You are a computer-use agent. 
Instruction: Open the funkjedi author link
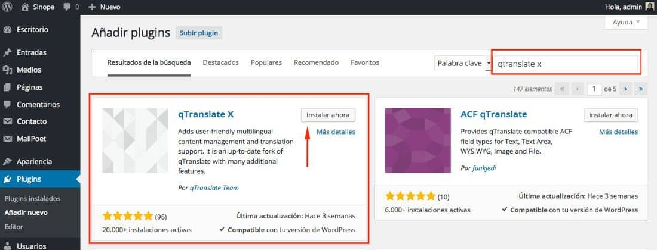[484, 168]
